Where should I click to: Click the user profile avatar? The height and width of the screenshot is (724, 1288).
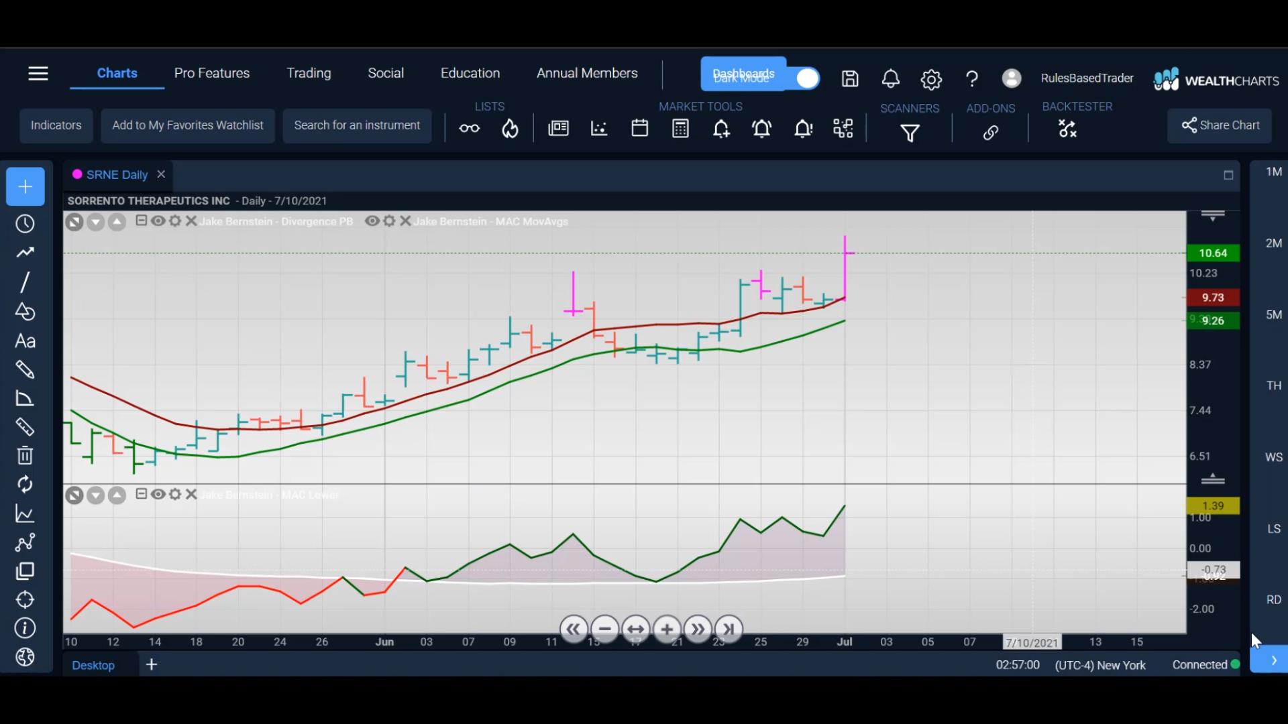pos(1012,78)
